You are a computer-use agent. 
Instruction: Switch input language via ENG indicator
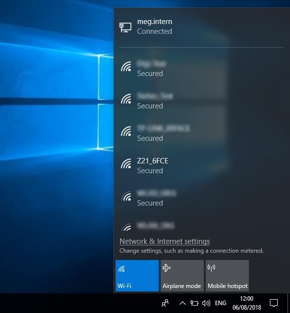click(220, 303)
